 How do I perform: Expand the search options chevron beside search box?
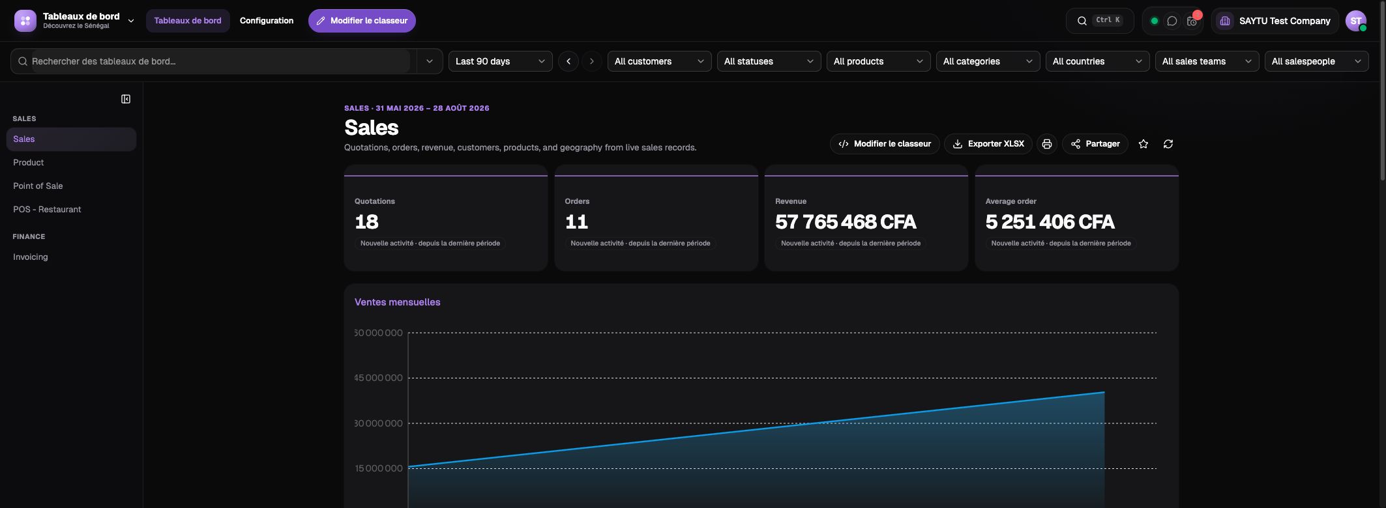coord(430,61)
